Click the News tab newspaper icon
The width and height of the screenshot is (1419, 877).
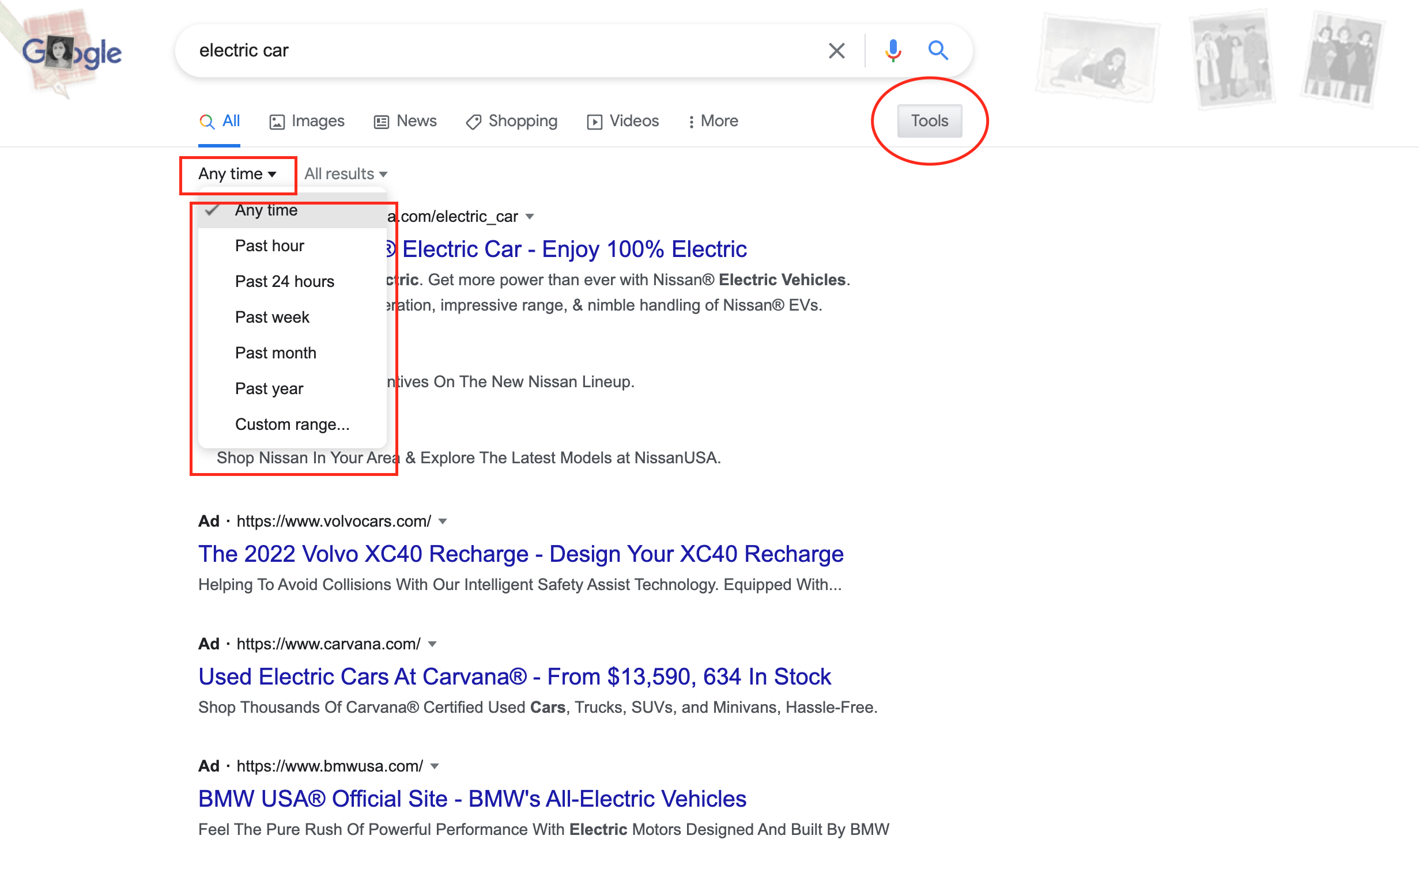(x=381, y=122)
